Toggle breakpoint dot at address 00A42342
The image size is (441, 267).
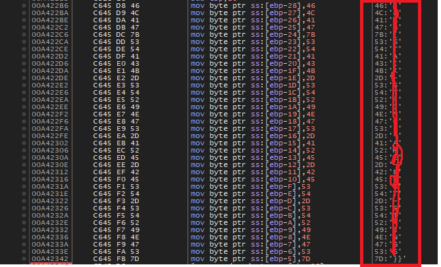[x=24, y=259]
